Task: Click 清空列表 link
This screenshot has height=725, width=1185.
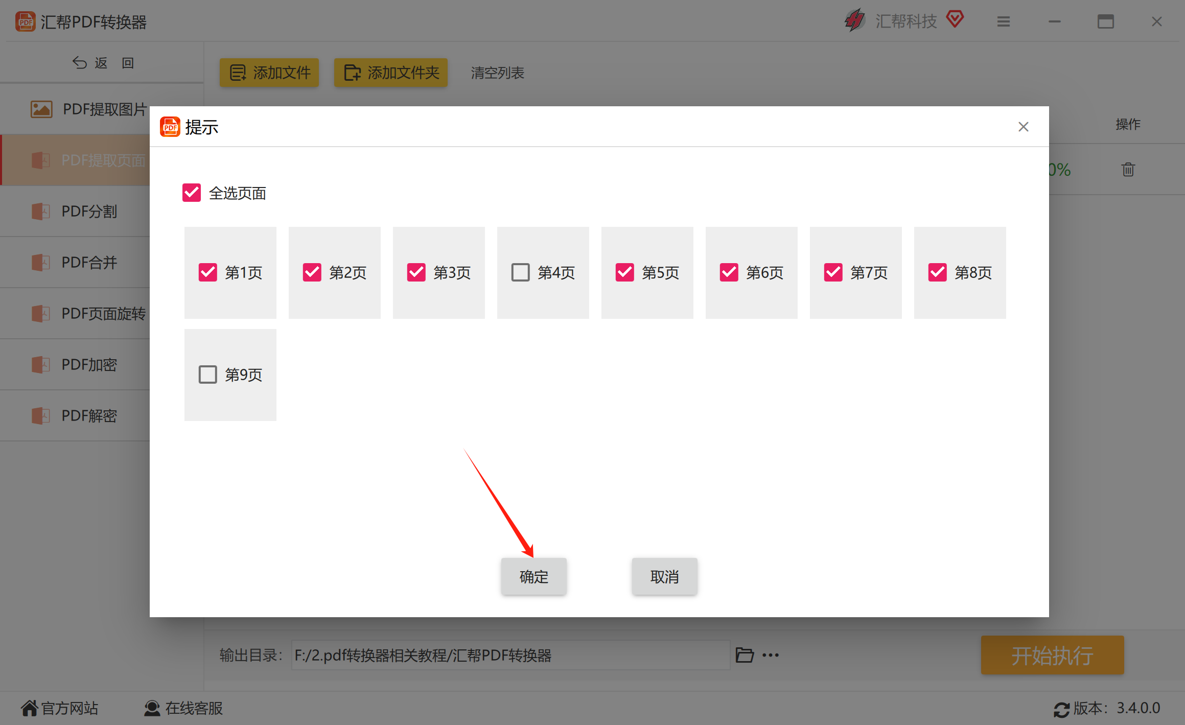Action: (497, 73)
